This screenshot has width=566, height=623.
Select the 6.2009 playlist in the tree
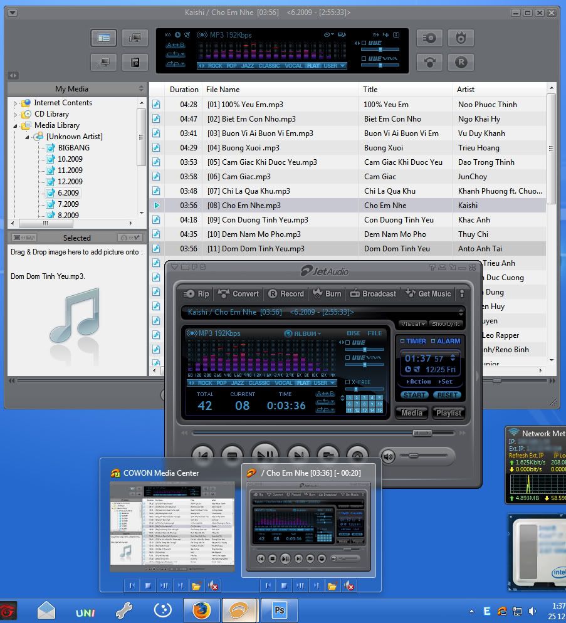[68, 193]
